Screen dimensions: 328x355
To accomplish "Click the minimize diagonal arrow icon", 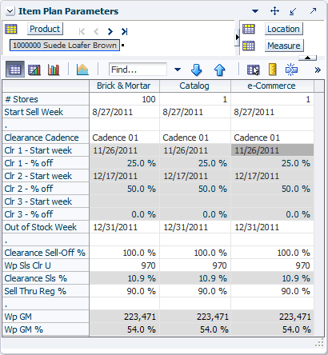I will [293, 11].
